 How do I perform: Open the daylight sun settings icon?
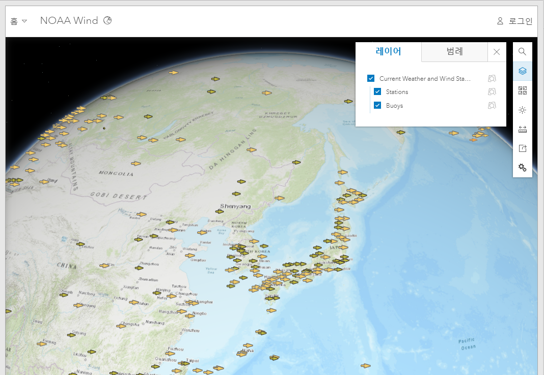click(x=522, y=110)
